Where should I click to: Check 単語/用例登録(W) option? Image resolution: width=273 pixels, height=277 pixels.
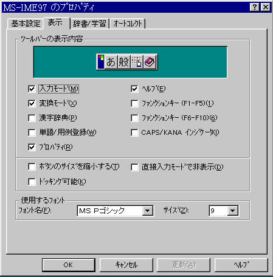point(32,132)
